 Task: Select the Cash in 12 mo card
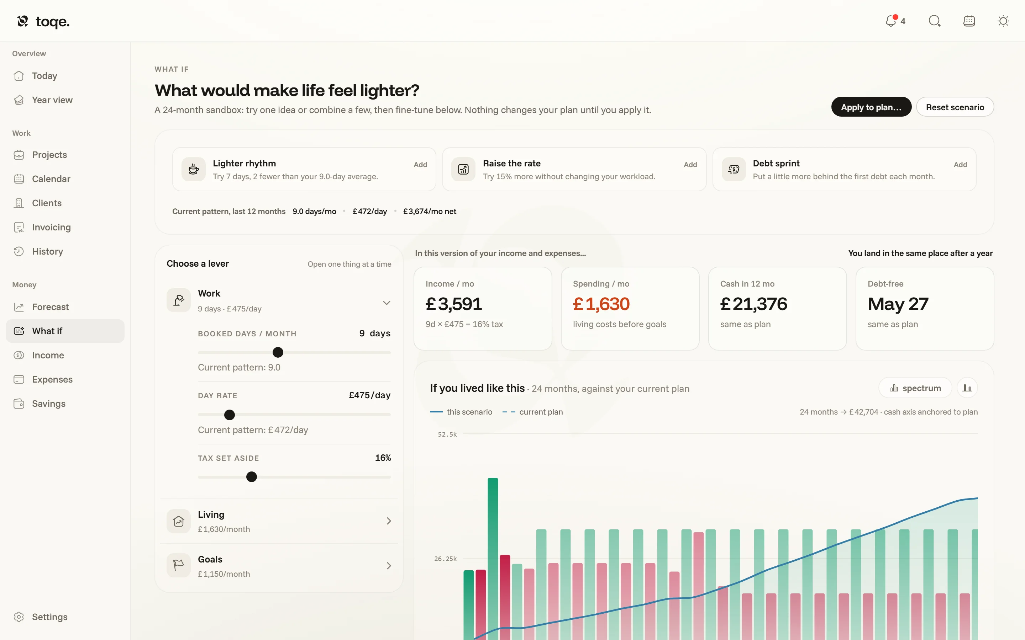777,308
